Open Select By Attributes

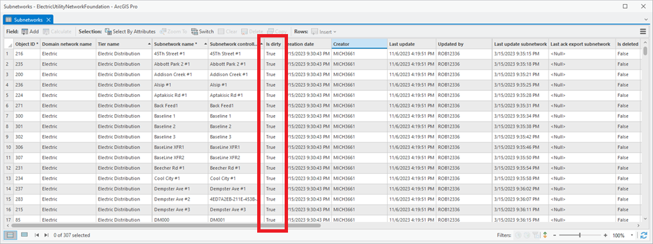point(130,31)
